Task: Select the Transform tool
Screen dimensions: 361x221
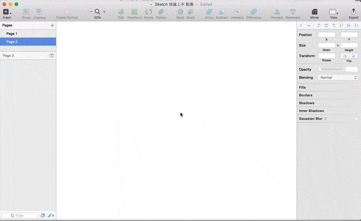Action: pyautogui.click(x=134, y=12)
